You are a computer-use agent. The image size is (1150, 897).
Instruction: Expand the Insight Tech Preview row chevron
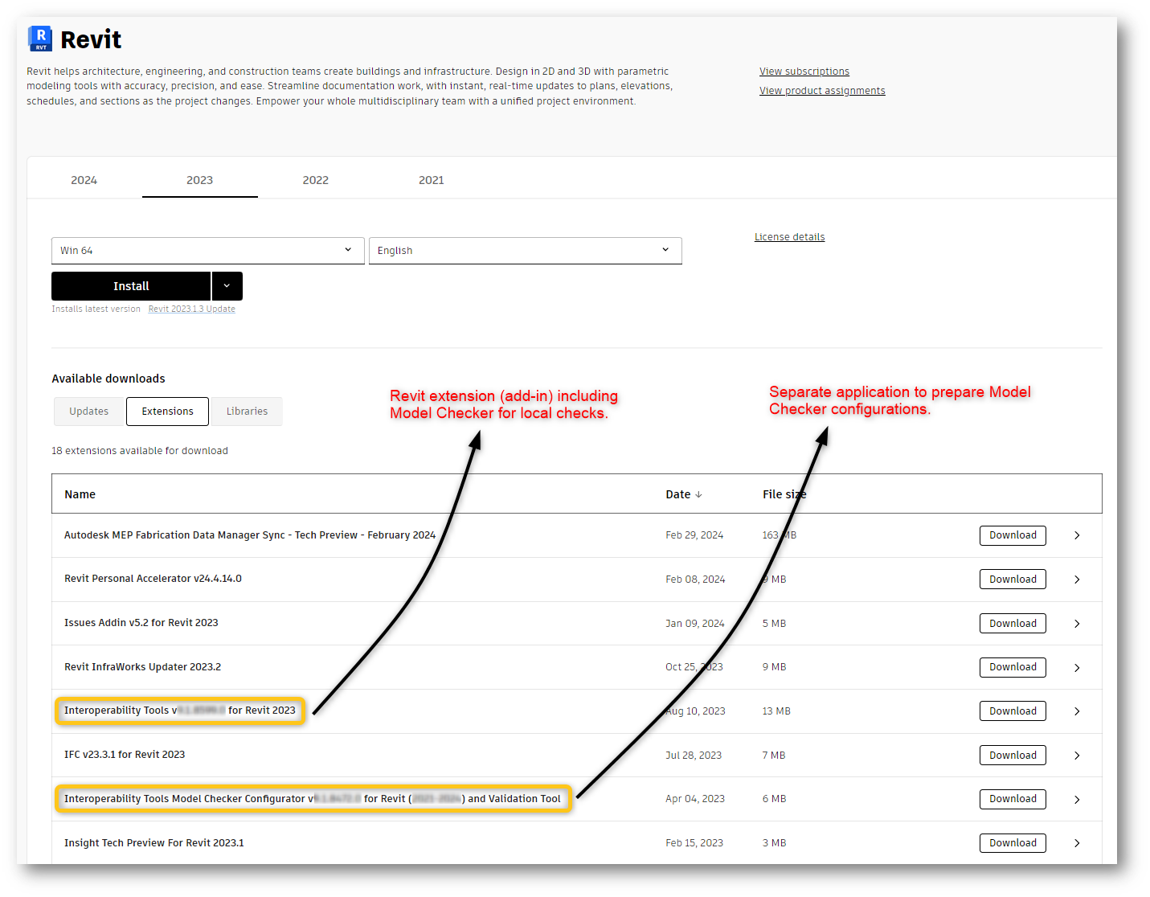pyautogui.click(x=1077, y=842)
